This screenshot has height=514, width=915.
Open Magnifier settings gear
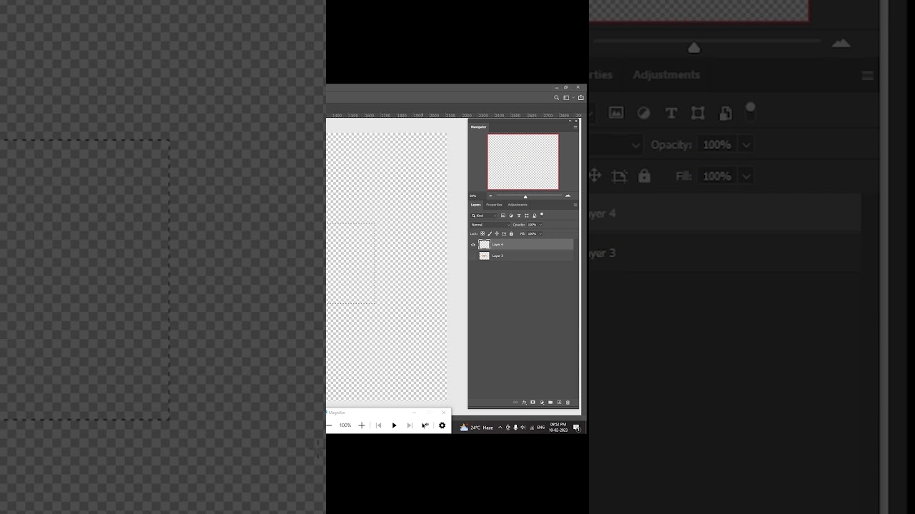pyautogui.click(x=442, y=425)
